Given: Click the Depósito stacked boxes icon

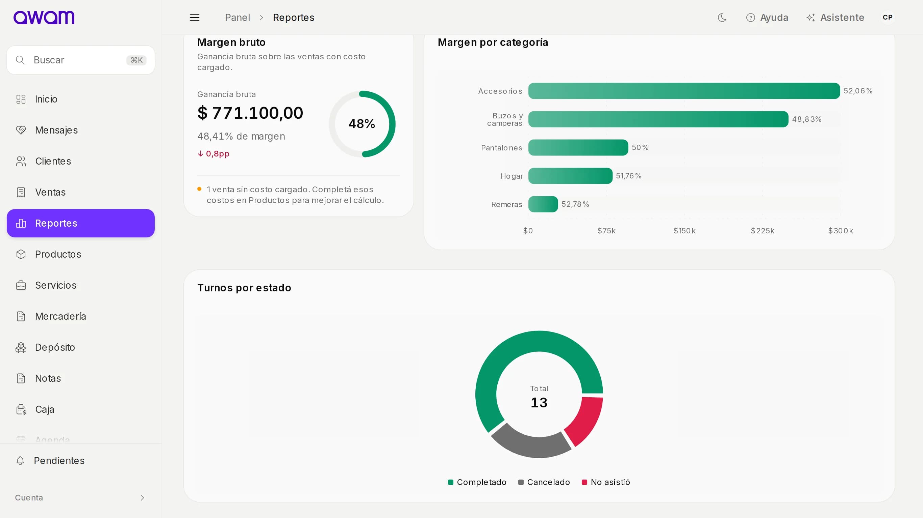Looking at the screenshot, I should tap(21, 347).
